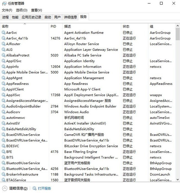Select the 服务 tab

[83, 17]
